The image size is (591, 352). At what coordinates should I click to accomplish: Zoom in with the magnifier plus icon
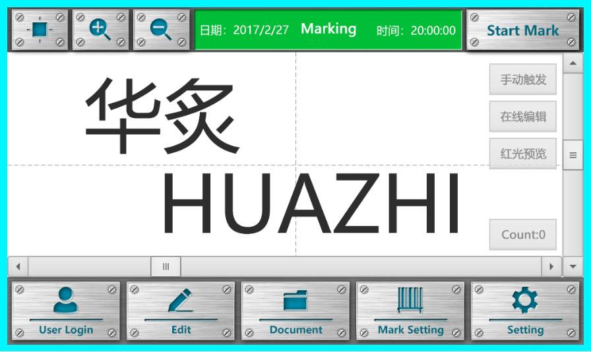coord(101,30)
